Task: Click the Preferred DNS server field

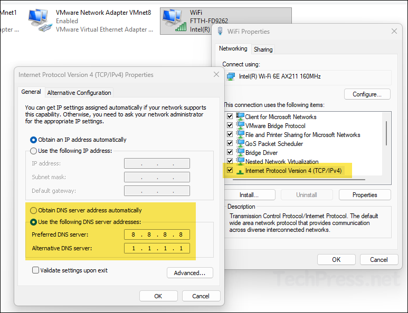Action: tap(157, 234)
